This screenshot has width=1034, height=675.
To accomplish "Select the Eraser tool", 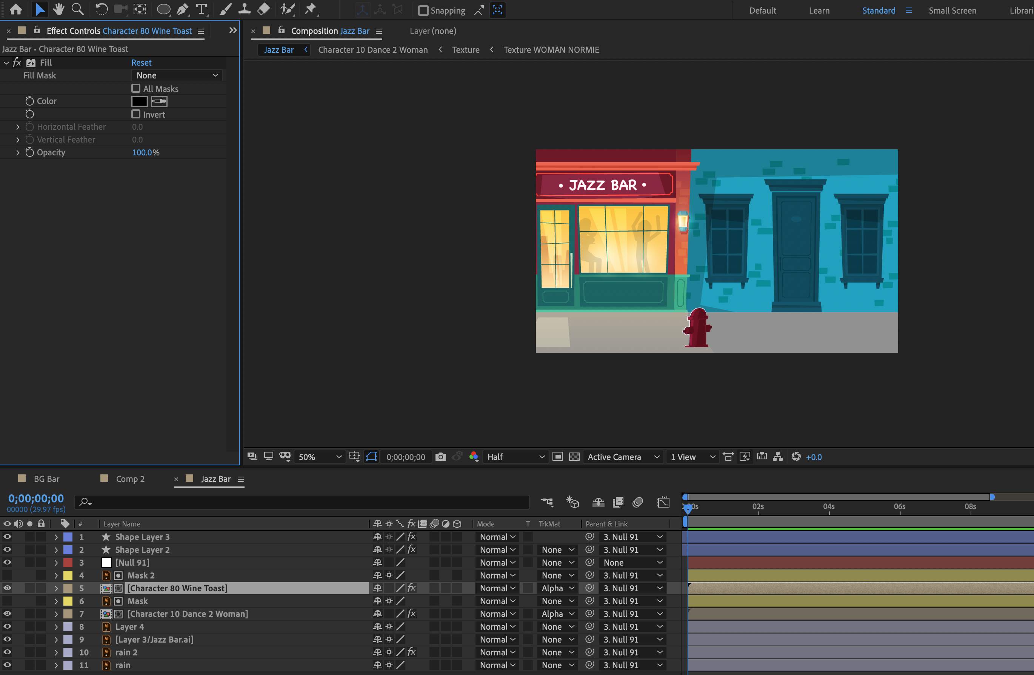I will point(263,9).
